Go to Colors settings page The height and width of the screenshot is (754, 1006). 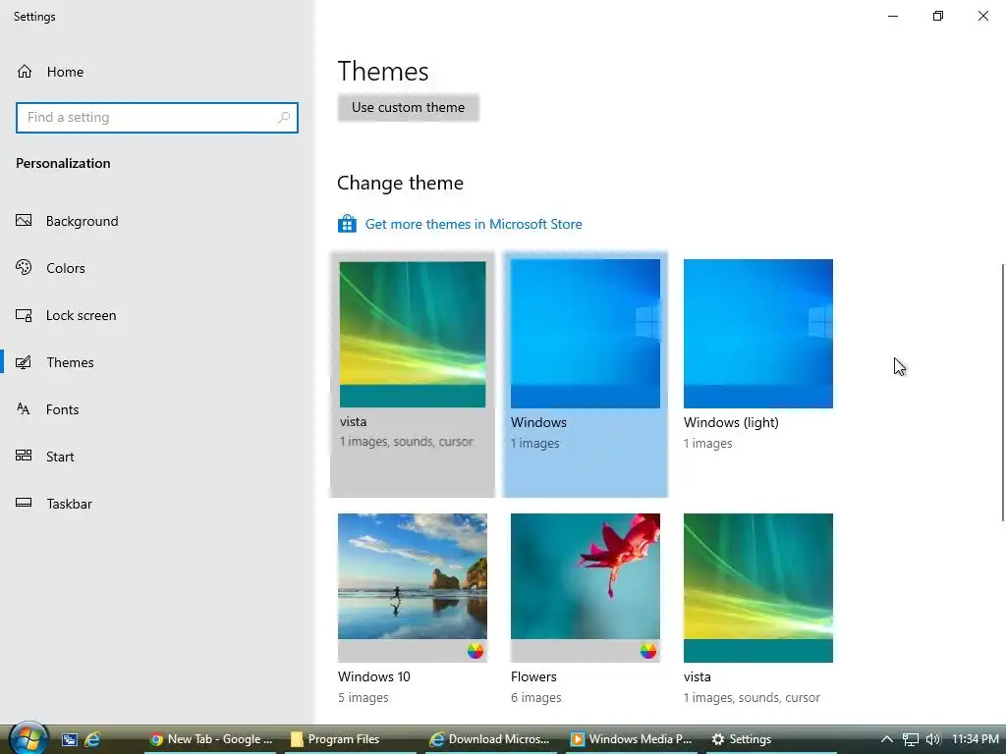click(66, 268)
